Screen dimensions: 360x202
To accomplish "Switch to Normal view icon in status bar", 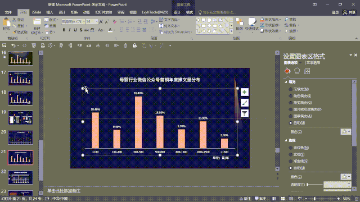I will click(274, 199).
